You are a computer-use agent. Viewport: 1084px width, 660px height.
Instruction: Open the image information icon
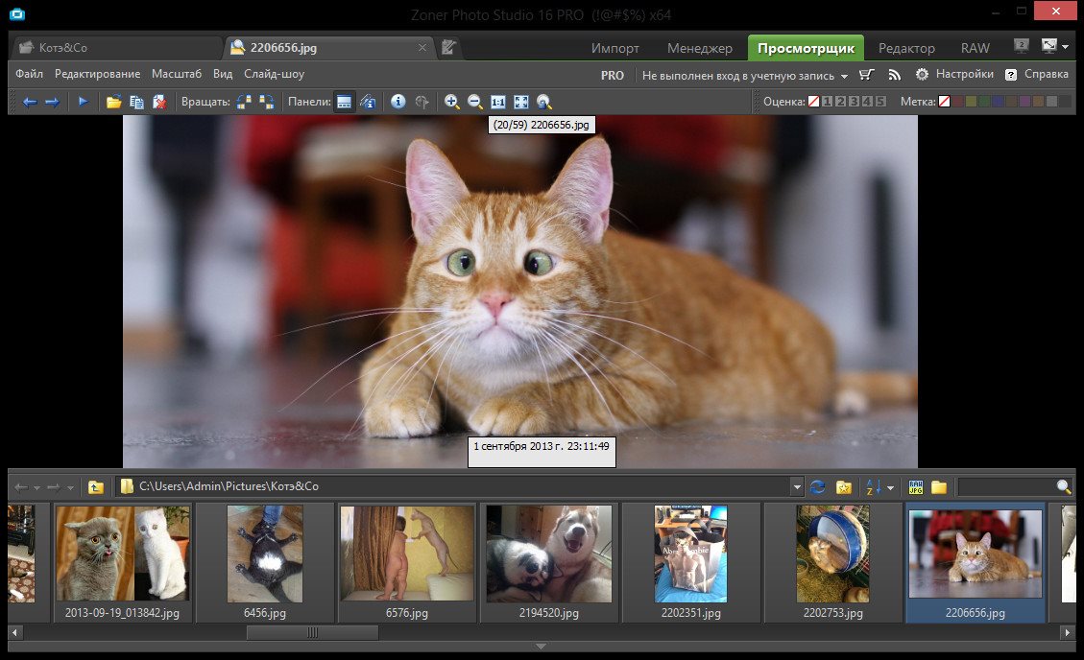(397, 102)
